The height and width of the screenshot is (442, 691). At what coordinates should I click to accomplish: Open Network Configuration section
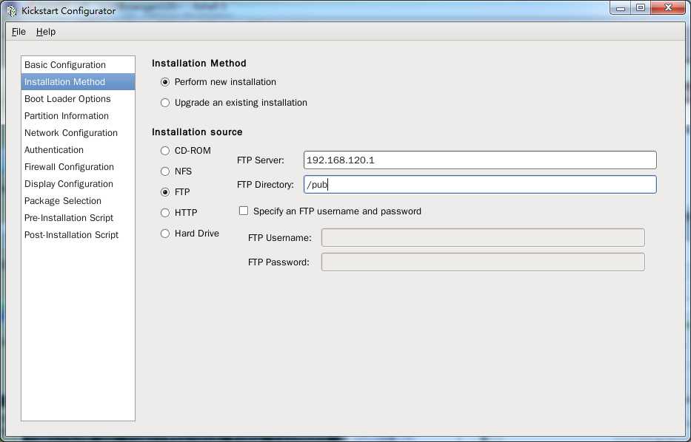point(78,133)
